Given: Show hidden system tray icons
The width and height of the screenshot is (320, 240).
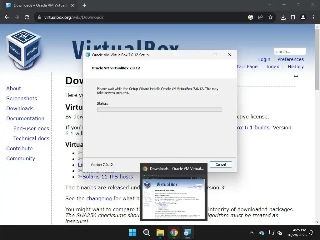Looking at the screenshot, I should pos(252,232).
